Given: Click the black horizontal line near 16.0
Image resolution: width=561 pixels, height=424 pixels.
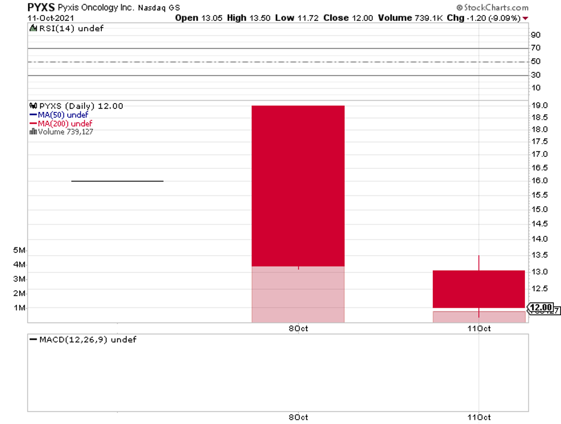Looking at the screenshot, I should (x=117, y=181).
